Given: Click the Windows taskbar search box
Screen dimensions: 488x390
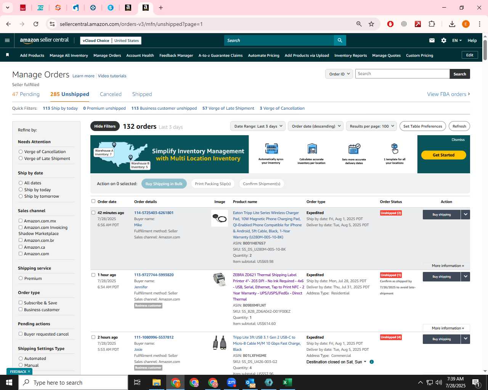Looking at the screenshot, I should point(73,382).
